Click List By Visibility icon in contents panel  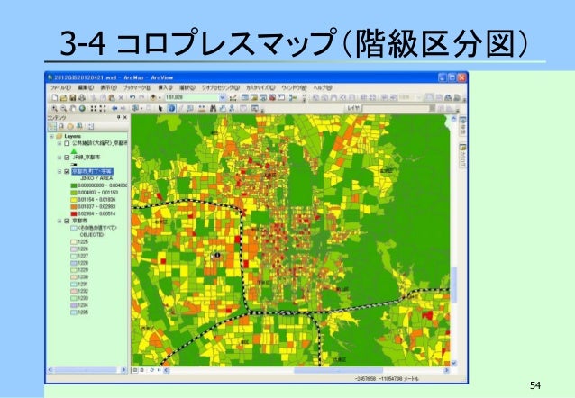(x=70, y=126)
